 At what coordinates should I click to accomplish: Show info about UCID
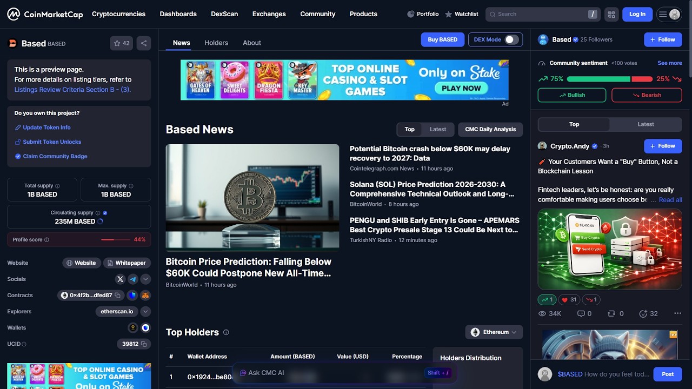tap(24, 344)
